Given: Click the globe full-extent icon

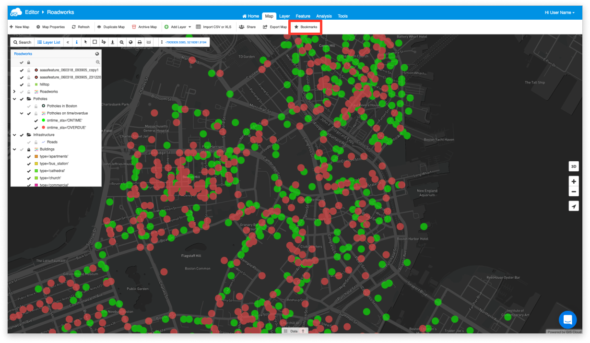Looking at the screenshot, I should (131, 42).
